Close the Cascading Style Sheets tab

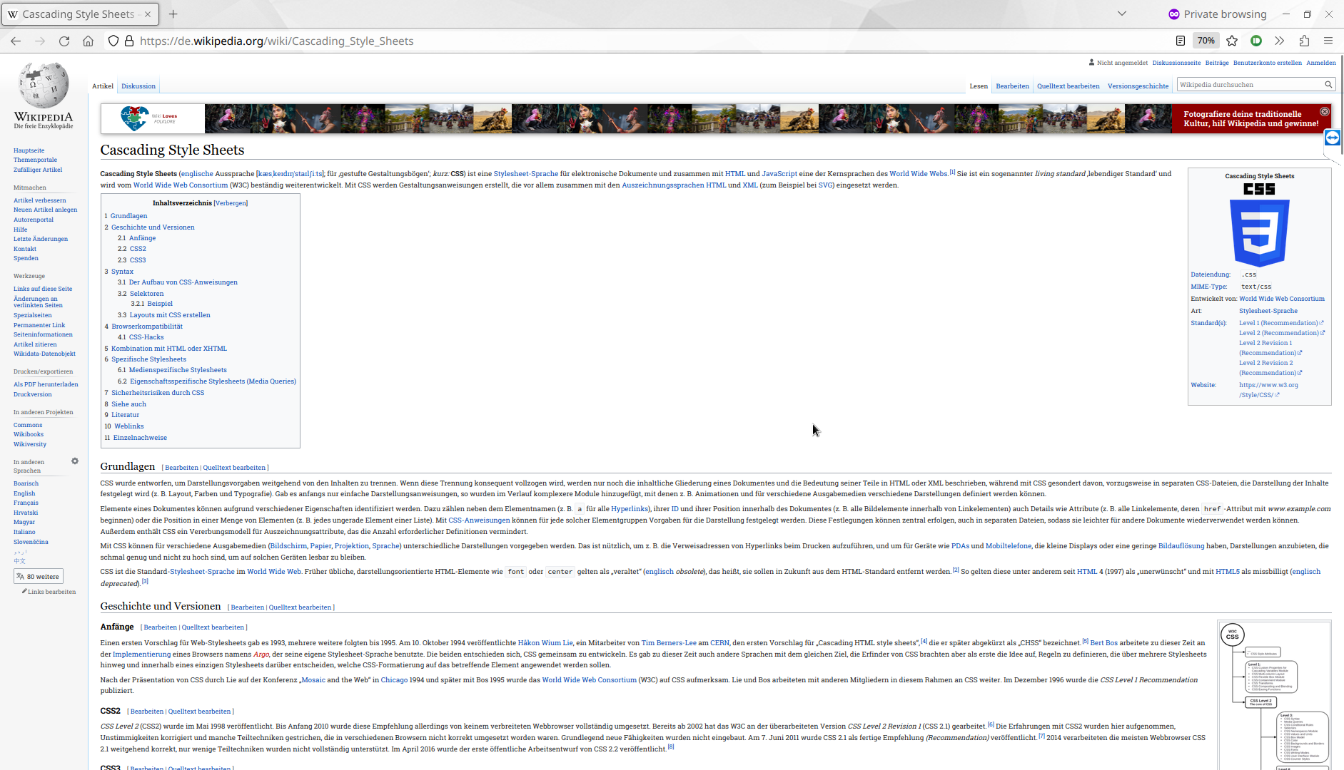[148, 14]
